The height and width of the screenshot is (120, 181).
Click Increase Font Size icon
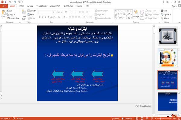pos(59,12)
